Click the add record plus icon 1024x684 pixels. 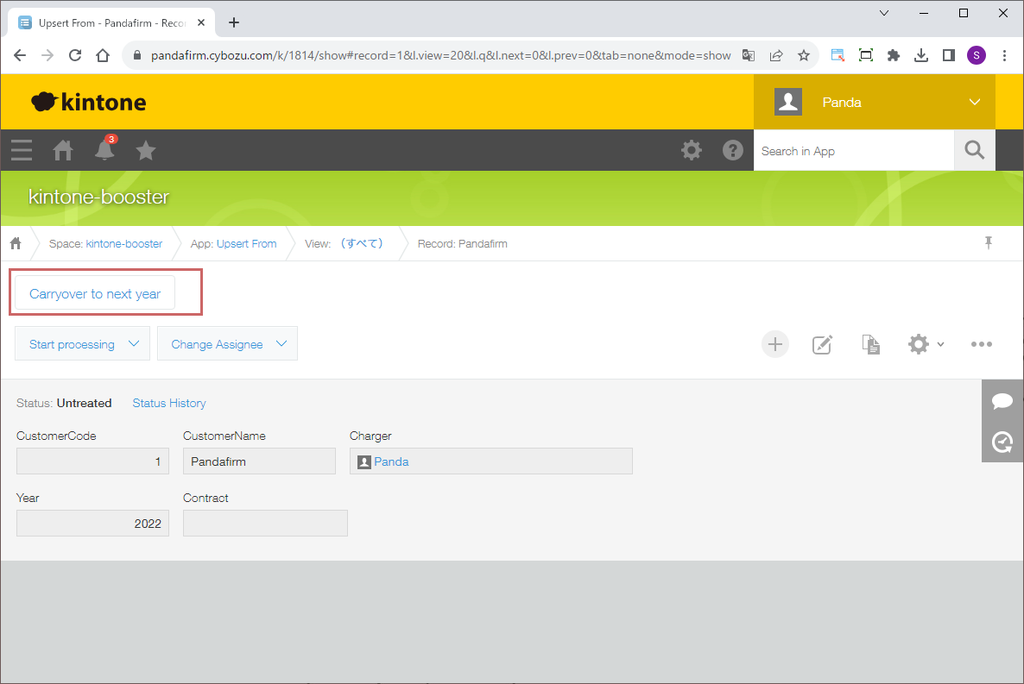tap(774, 344)
